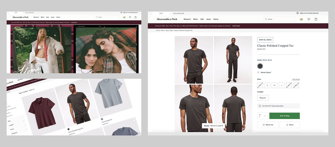
Task: Select size L
Action: point(282,85)
